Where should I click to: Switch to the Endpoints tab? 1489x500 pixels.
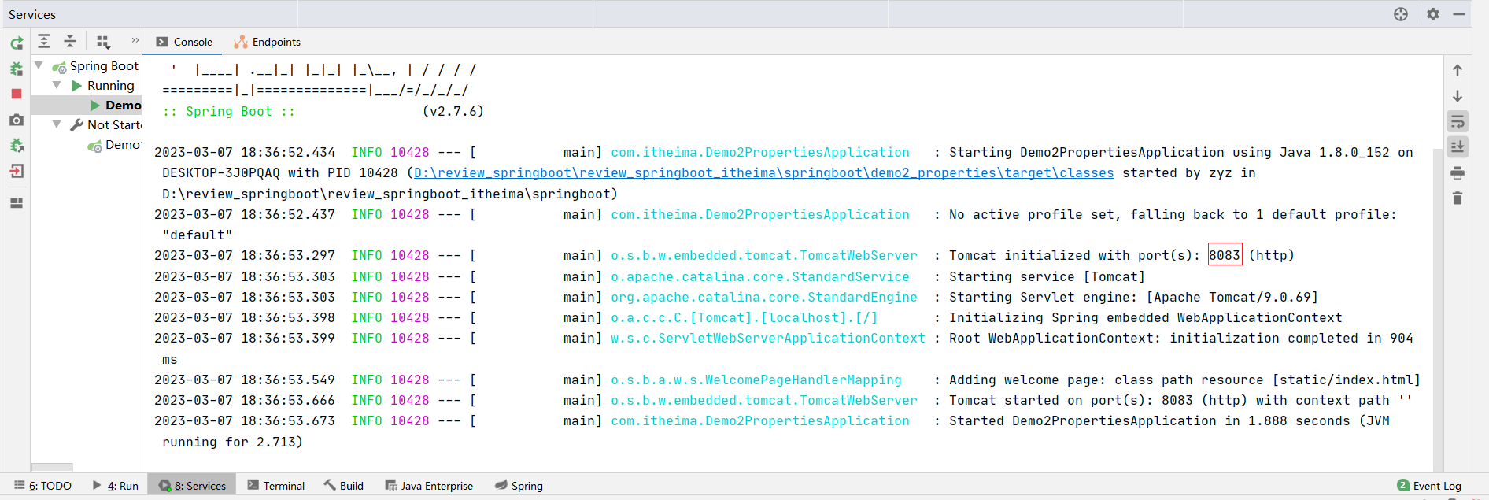pyautogui.click(x=268, y=42)
